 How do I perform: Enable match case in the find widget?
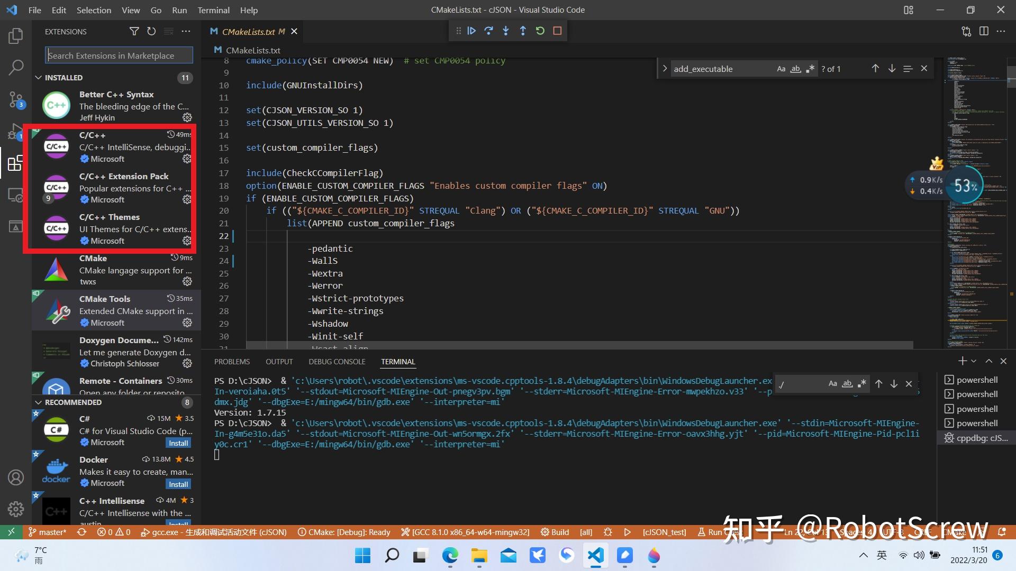[781, 69]
